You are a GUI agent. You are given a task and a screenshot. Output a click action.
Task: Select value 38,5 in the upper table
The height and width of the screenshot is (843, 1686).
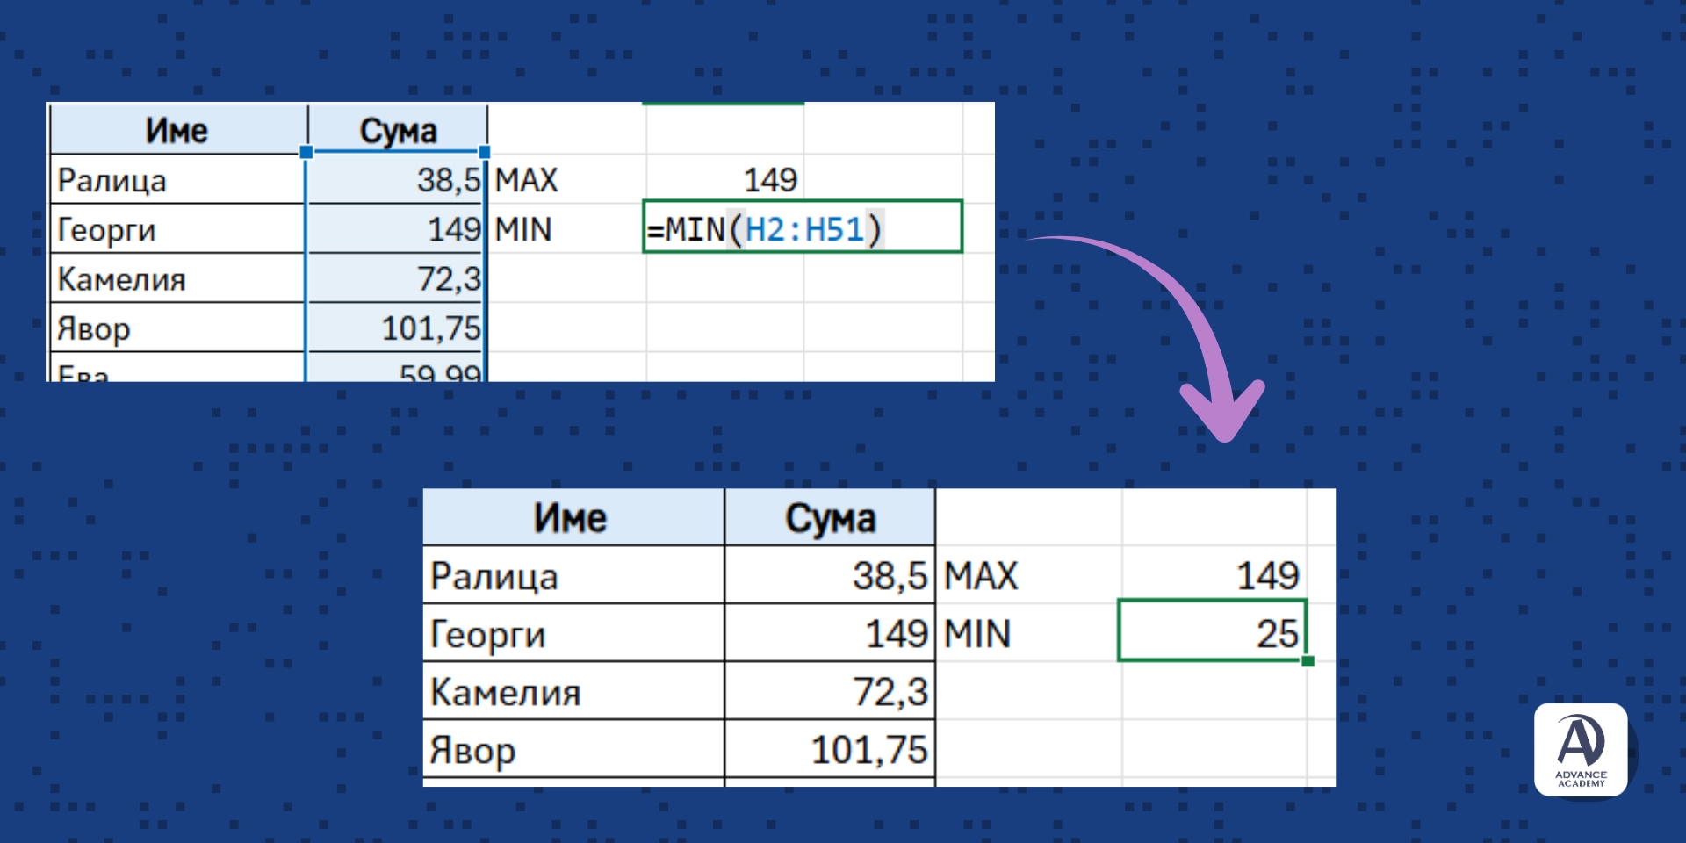(x=449, y=180)
